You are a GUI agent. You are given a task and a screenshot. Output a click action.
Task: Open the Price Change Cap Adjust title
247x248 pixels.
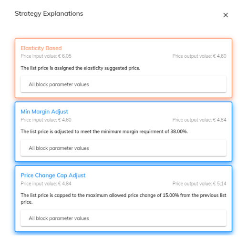(x=53, y=176)
